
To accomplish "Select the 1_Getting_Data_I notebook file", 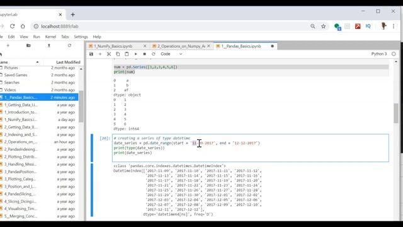I will (x=39, y=105).
